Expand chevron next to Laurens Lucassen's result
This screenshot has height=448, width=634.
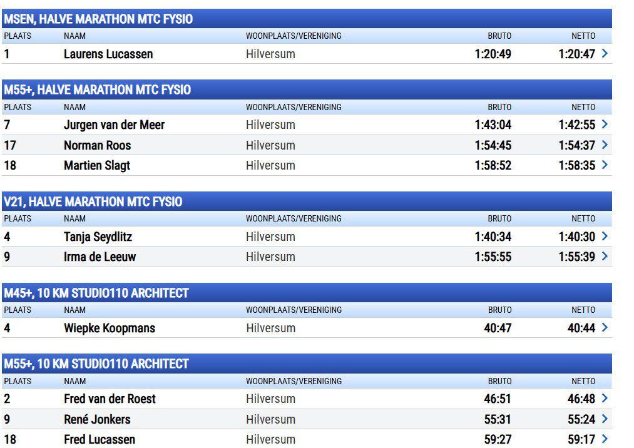point(605,54)
